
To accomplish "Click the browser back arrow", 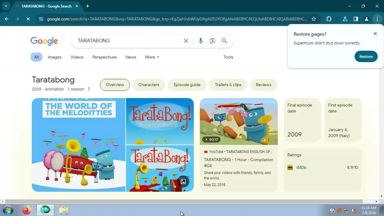I will (7, 19).
